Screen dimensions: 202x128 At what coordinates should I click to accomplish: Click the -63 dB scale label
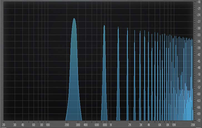[199, 101]
